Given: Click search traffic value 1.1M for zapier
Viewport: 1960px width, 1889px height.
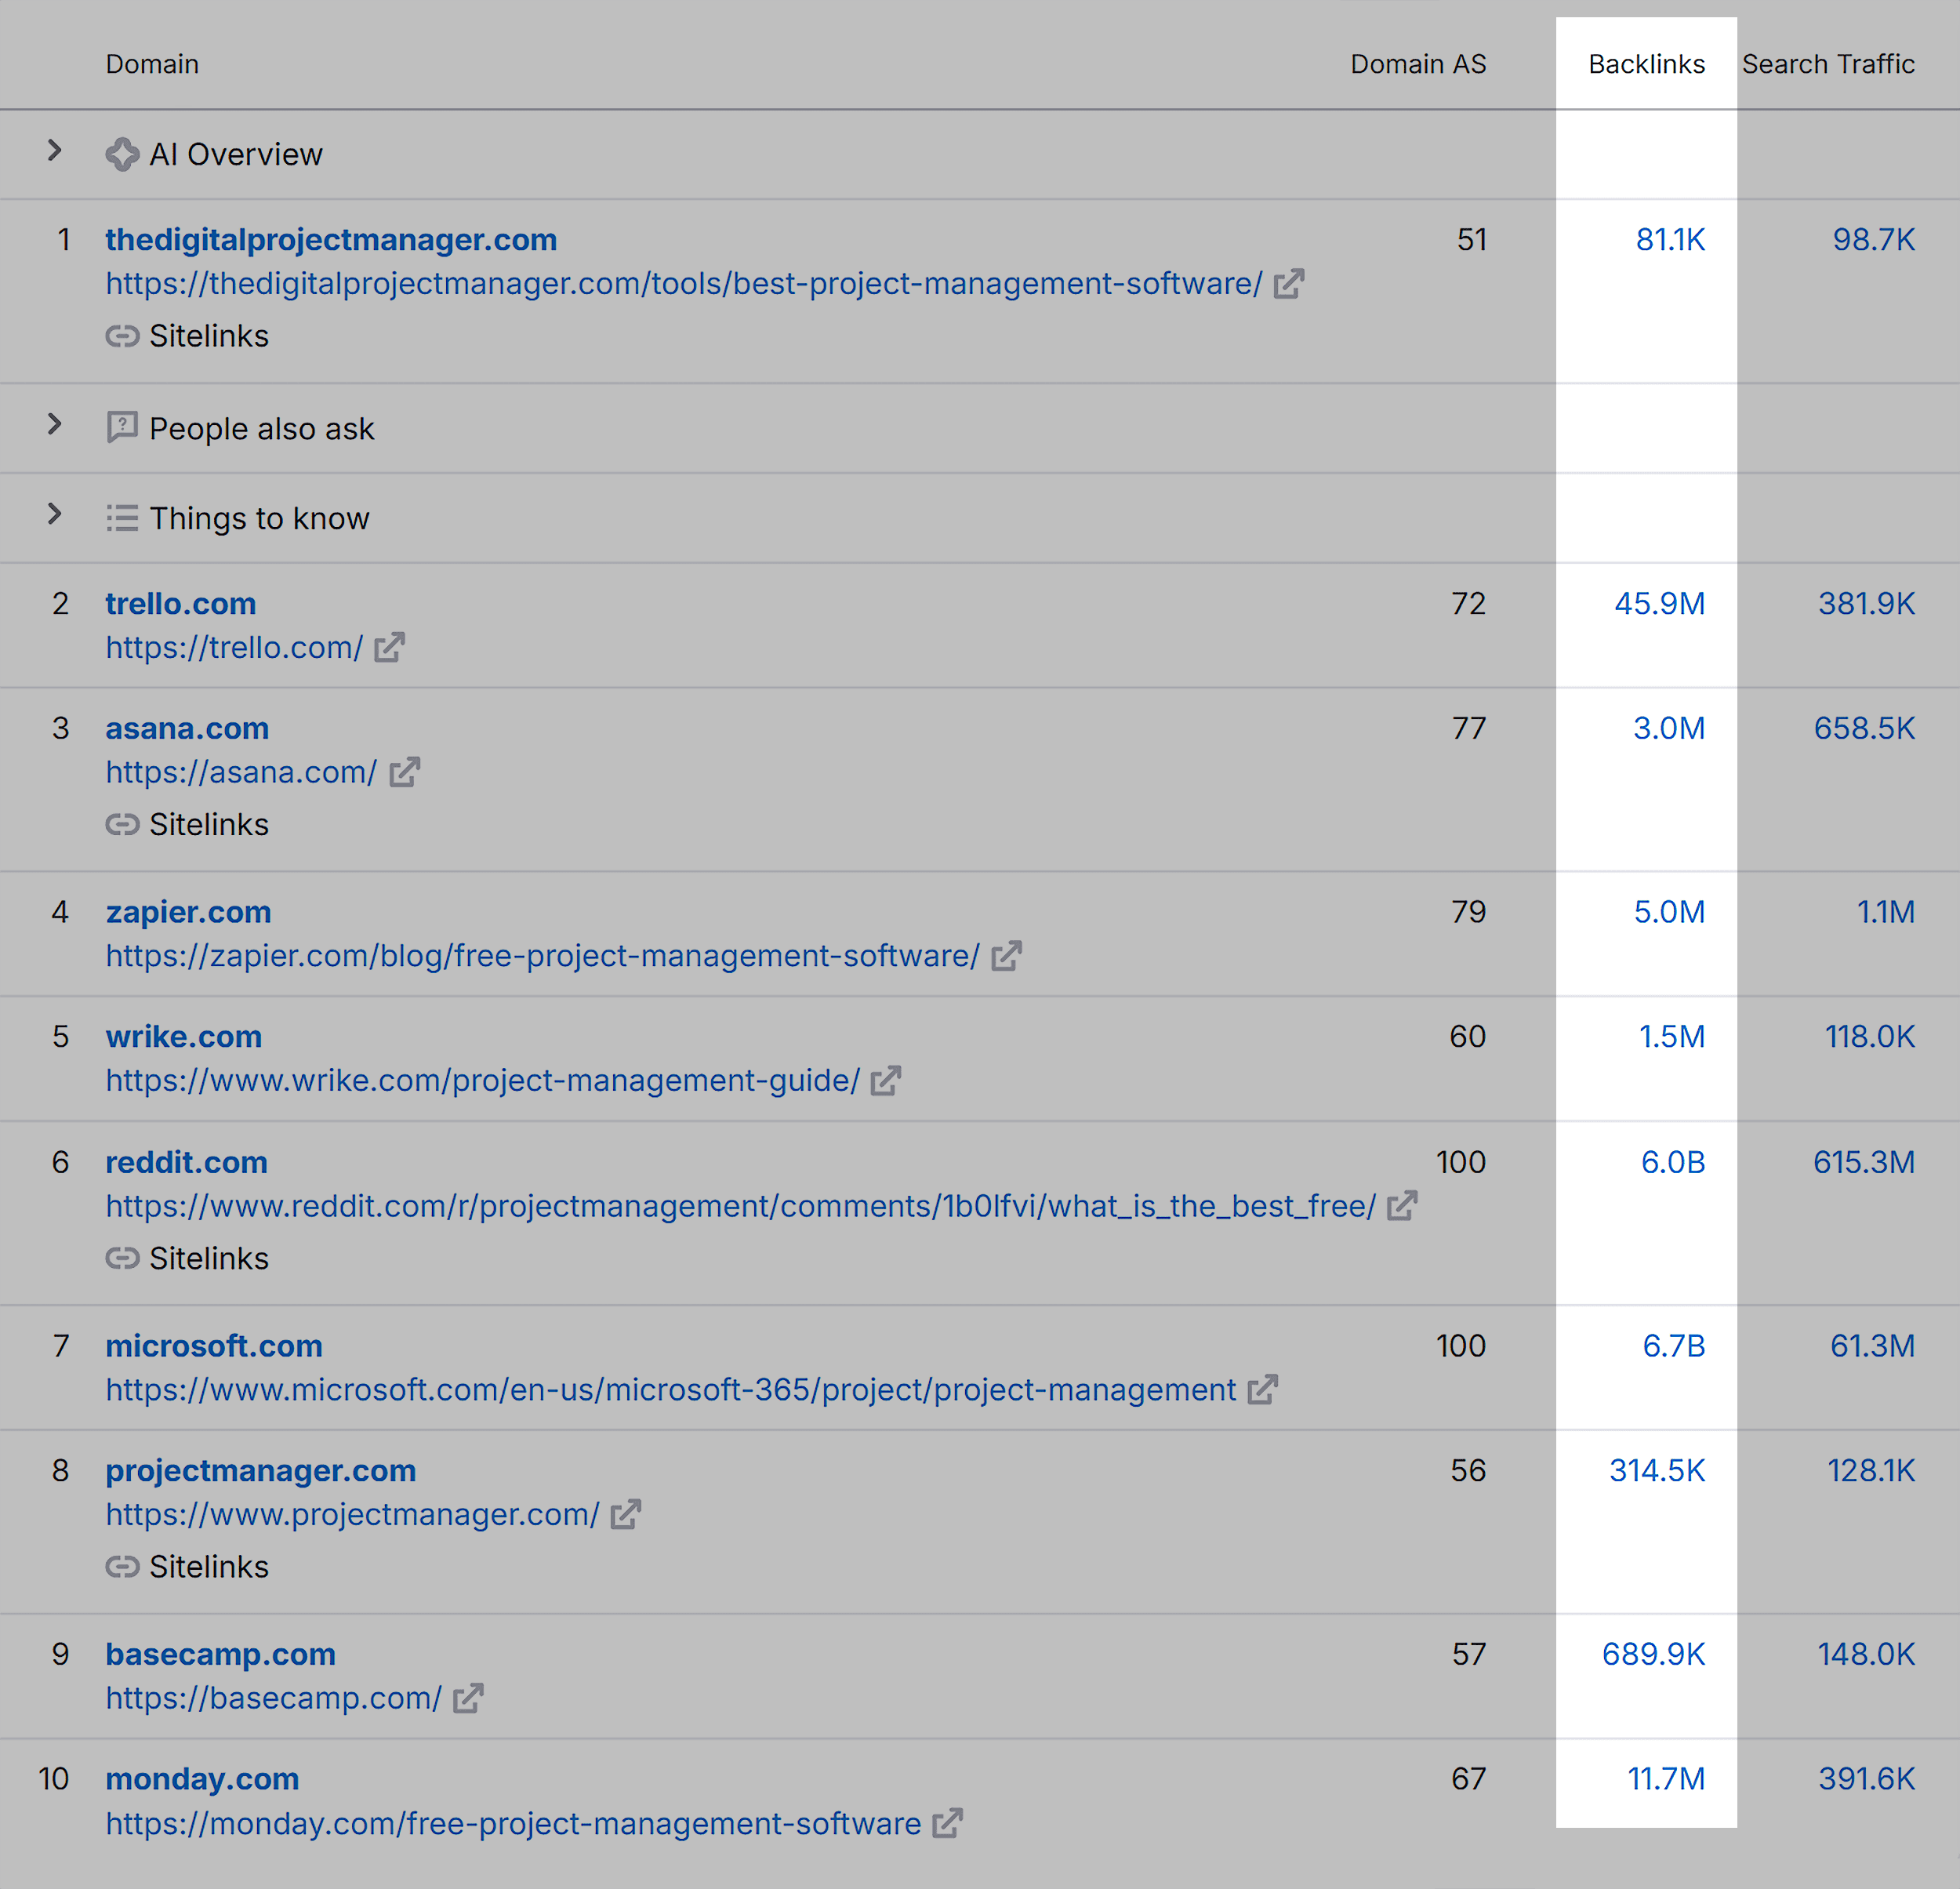Looking at the screenshot, I should (1886, 912).
